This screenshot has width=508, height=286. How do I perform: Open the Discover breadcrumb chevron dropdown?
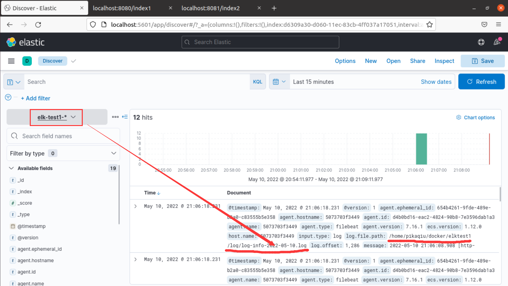pos(74,61)
